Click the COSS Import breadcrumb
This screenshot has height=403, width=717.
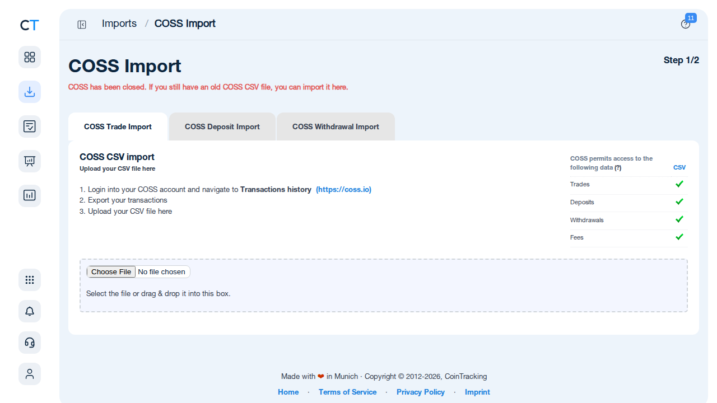pyautogui.click(x=185, y=24)
